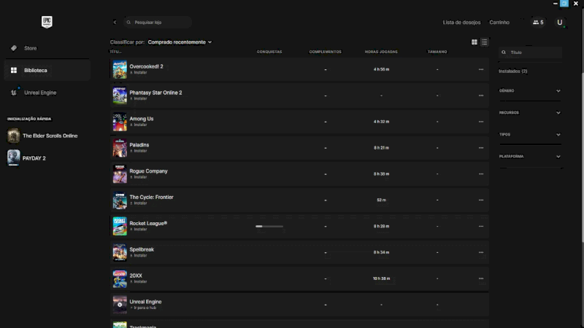Open the user profile avatar

click(560, 23)
